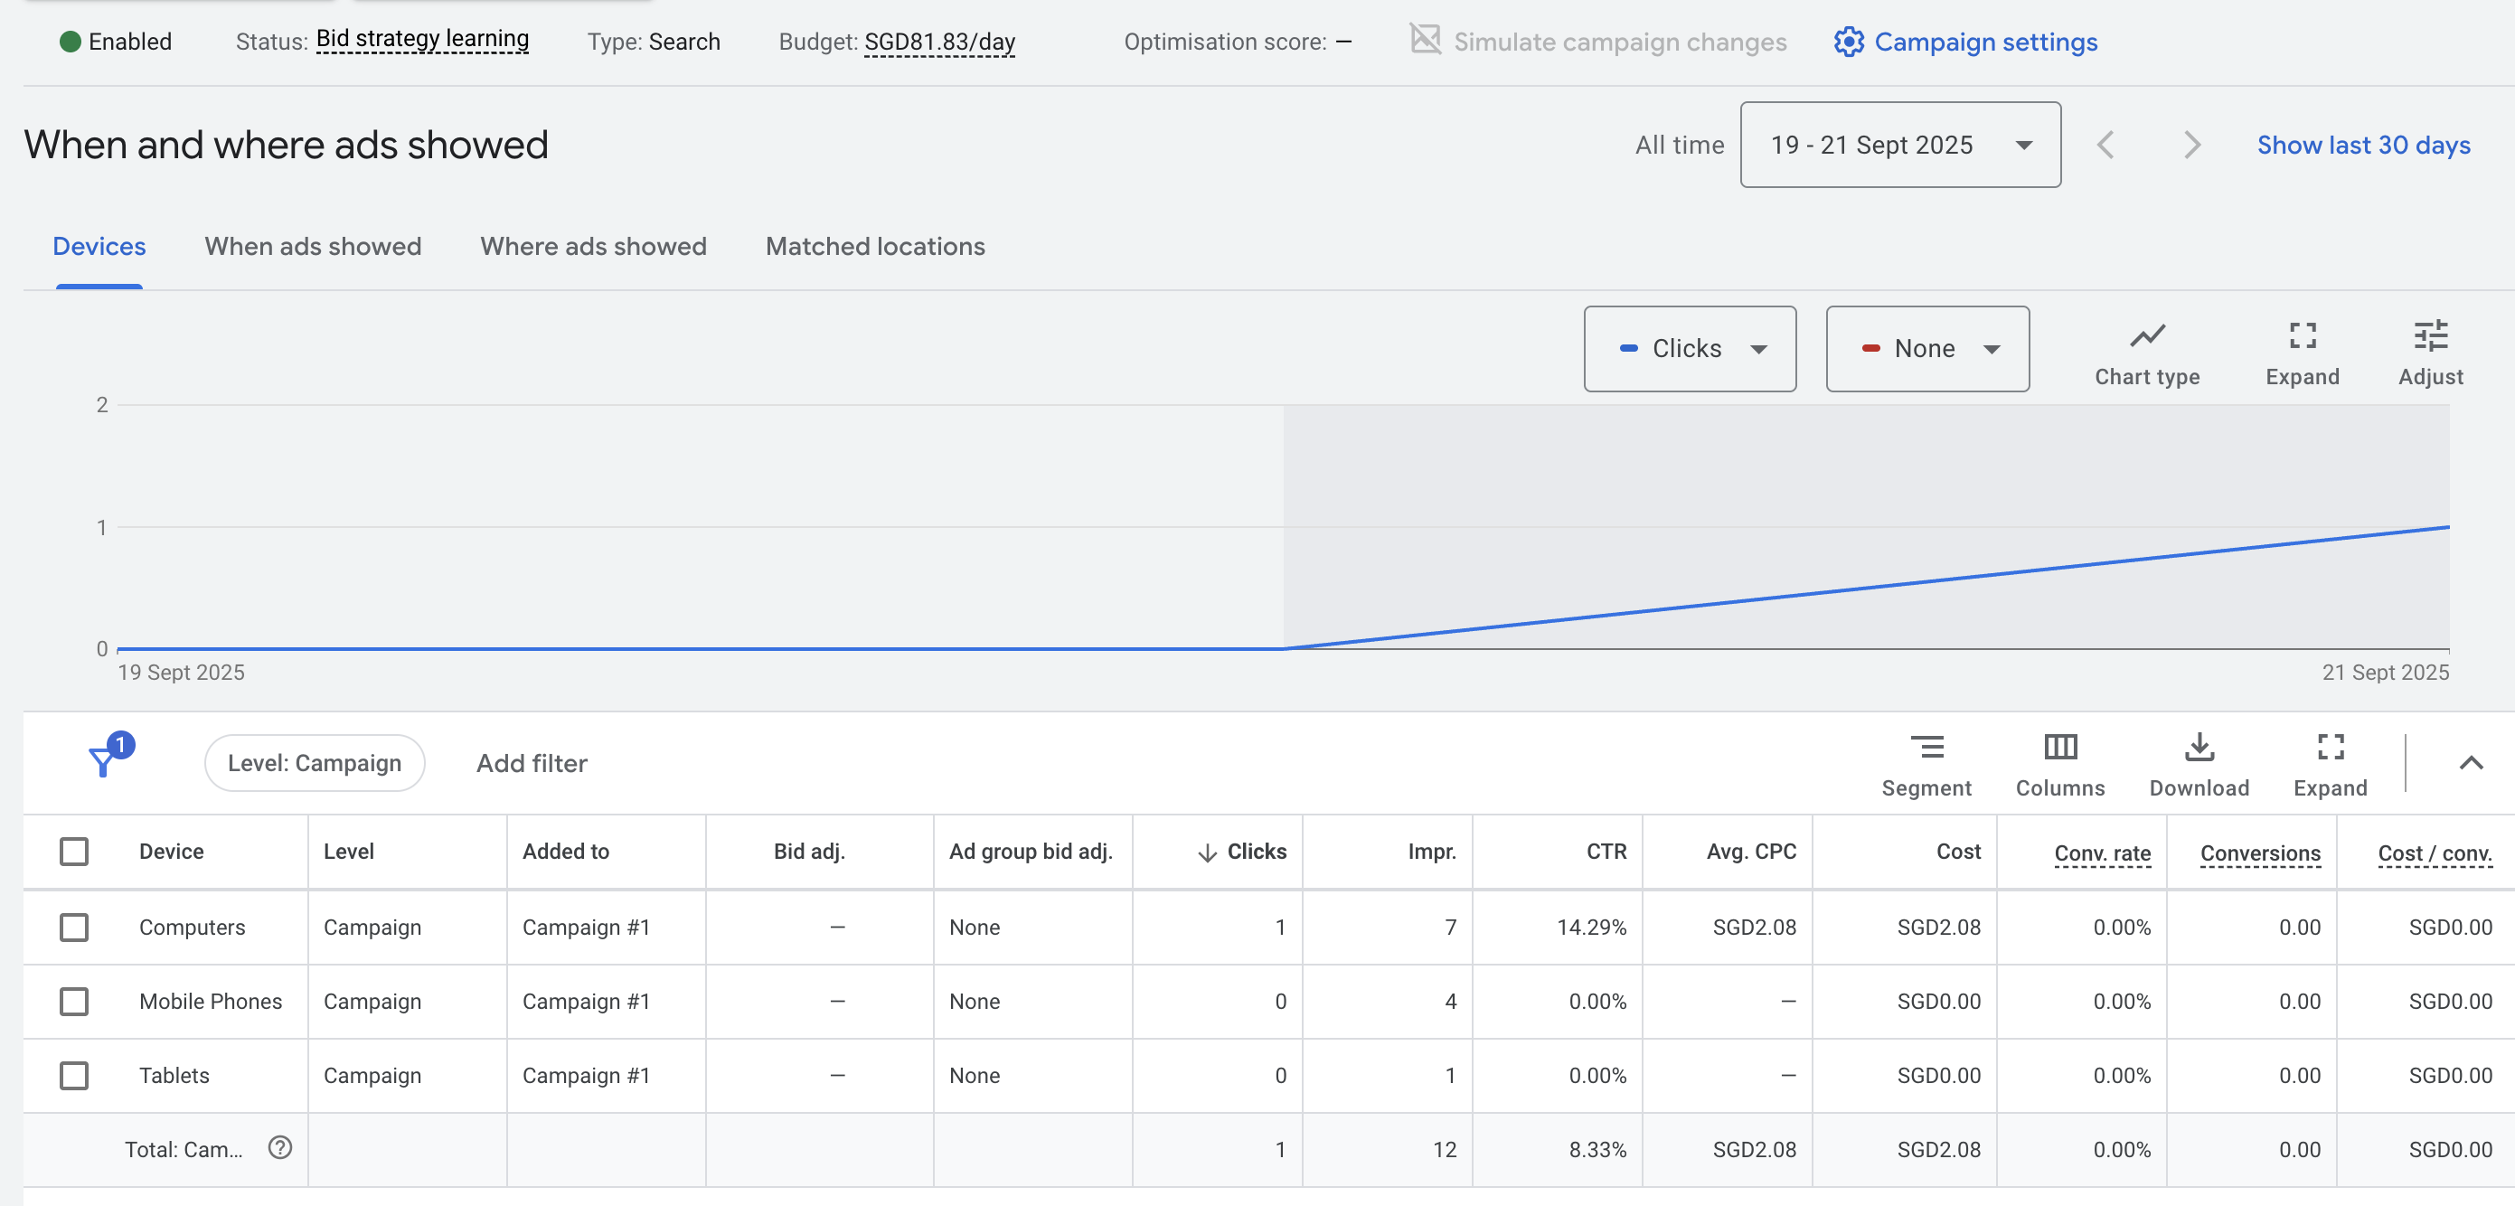2515x1206 pixels.
Task: Open the Matched locations tab
Action: pyautogui.click(x=875, y=246)
